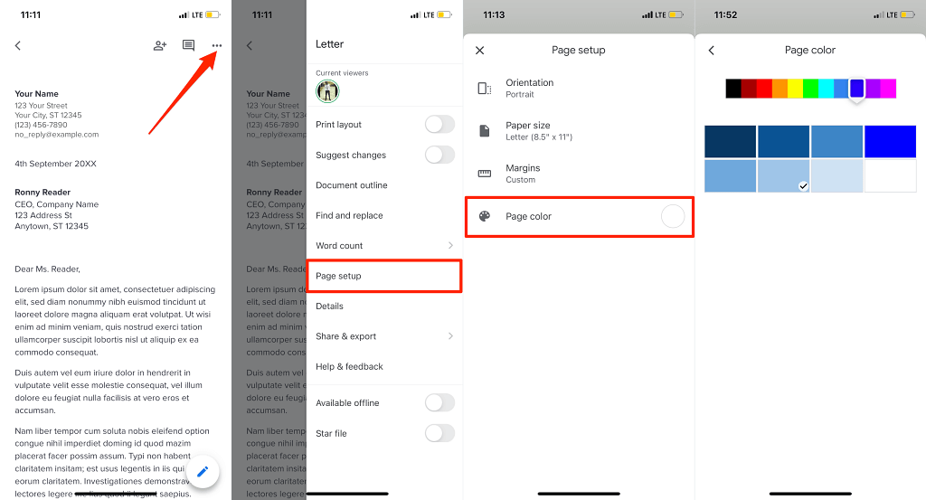Image resolution: width=926 pixels, height=500 pixels.
Task: Pick the darkest navy blue shade swatch
Action: [730, 141]
